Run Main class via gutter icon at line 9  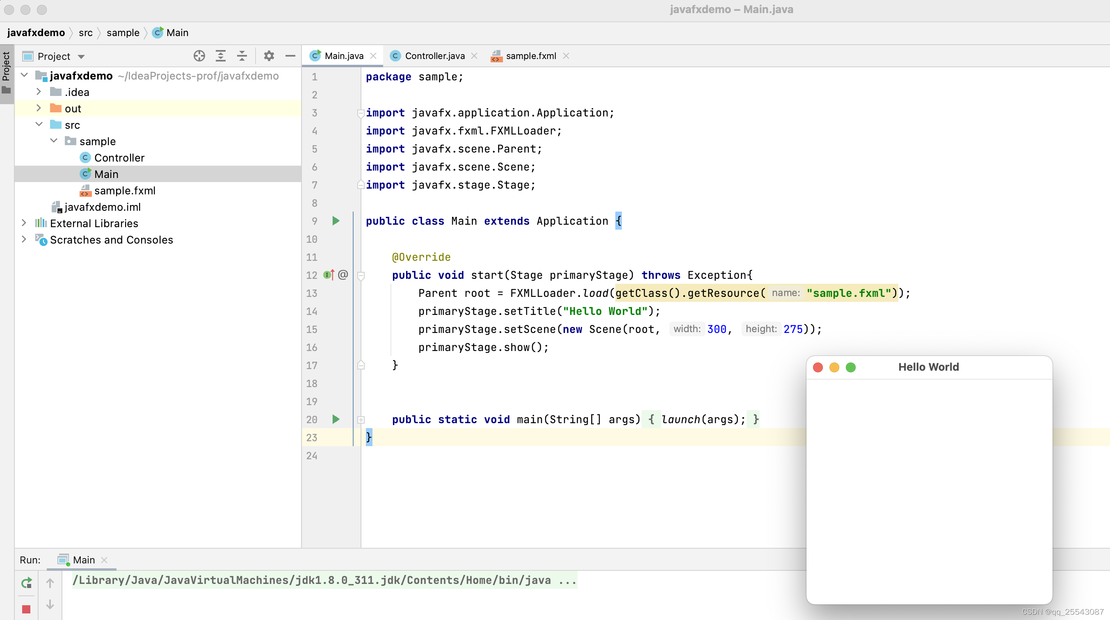(x=336, y=221)
